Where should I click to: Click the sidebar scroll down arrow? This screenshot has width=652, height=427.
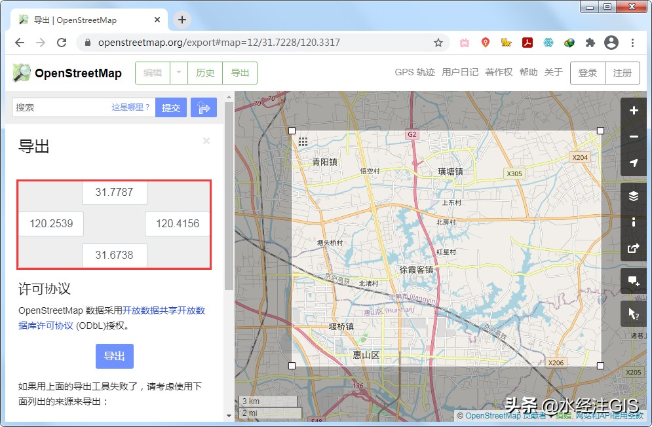[x=229, y=415]
